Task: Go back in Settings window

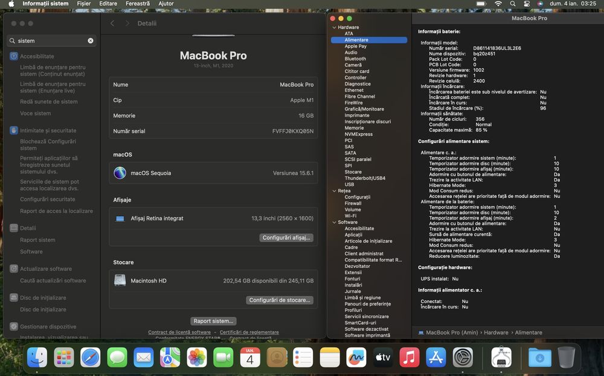Action: pos(112,24)
